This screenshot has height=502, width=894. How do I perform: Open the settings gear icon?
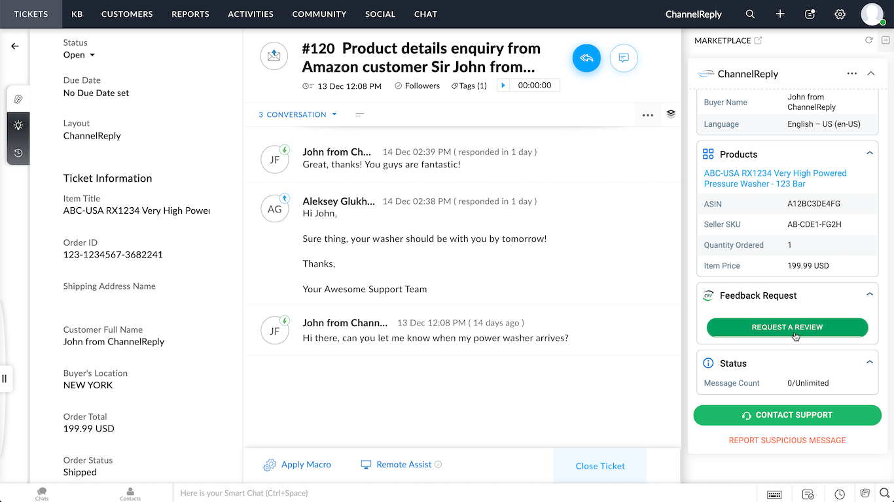point(840,14)
